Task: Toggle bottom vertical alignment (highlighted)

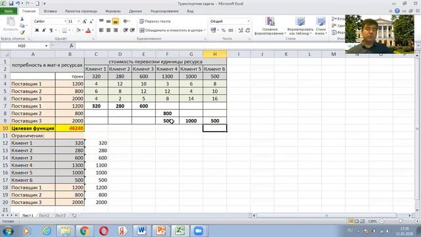Action: tap(116, 21)
